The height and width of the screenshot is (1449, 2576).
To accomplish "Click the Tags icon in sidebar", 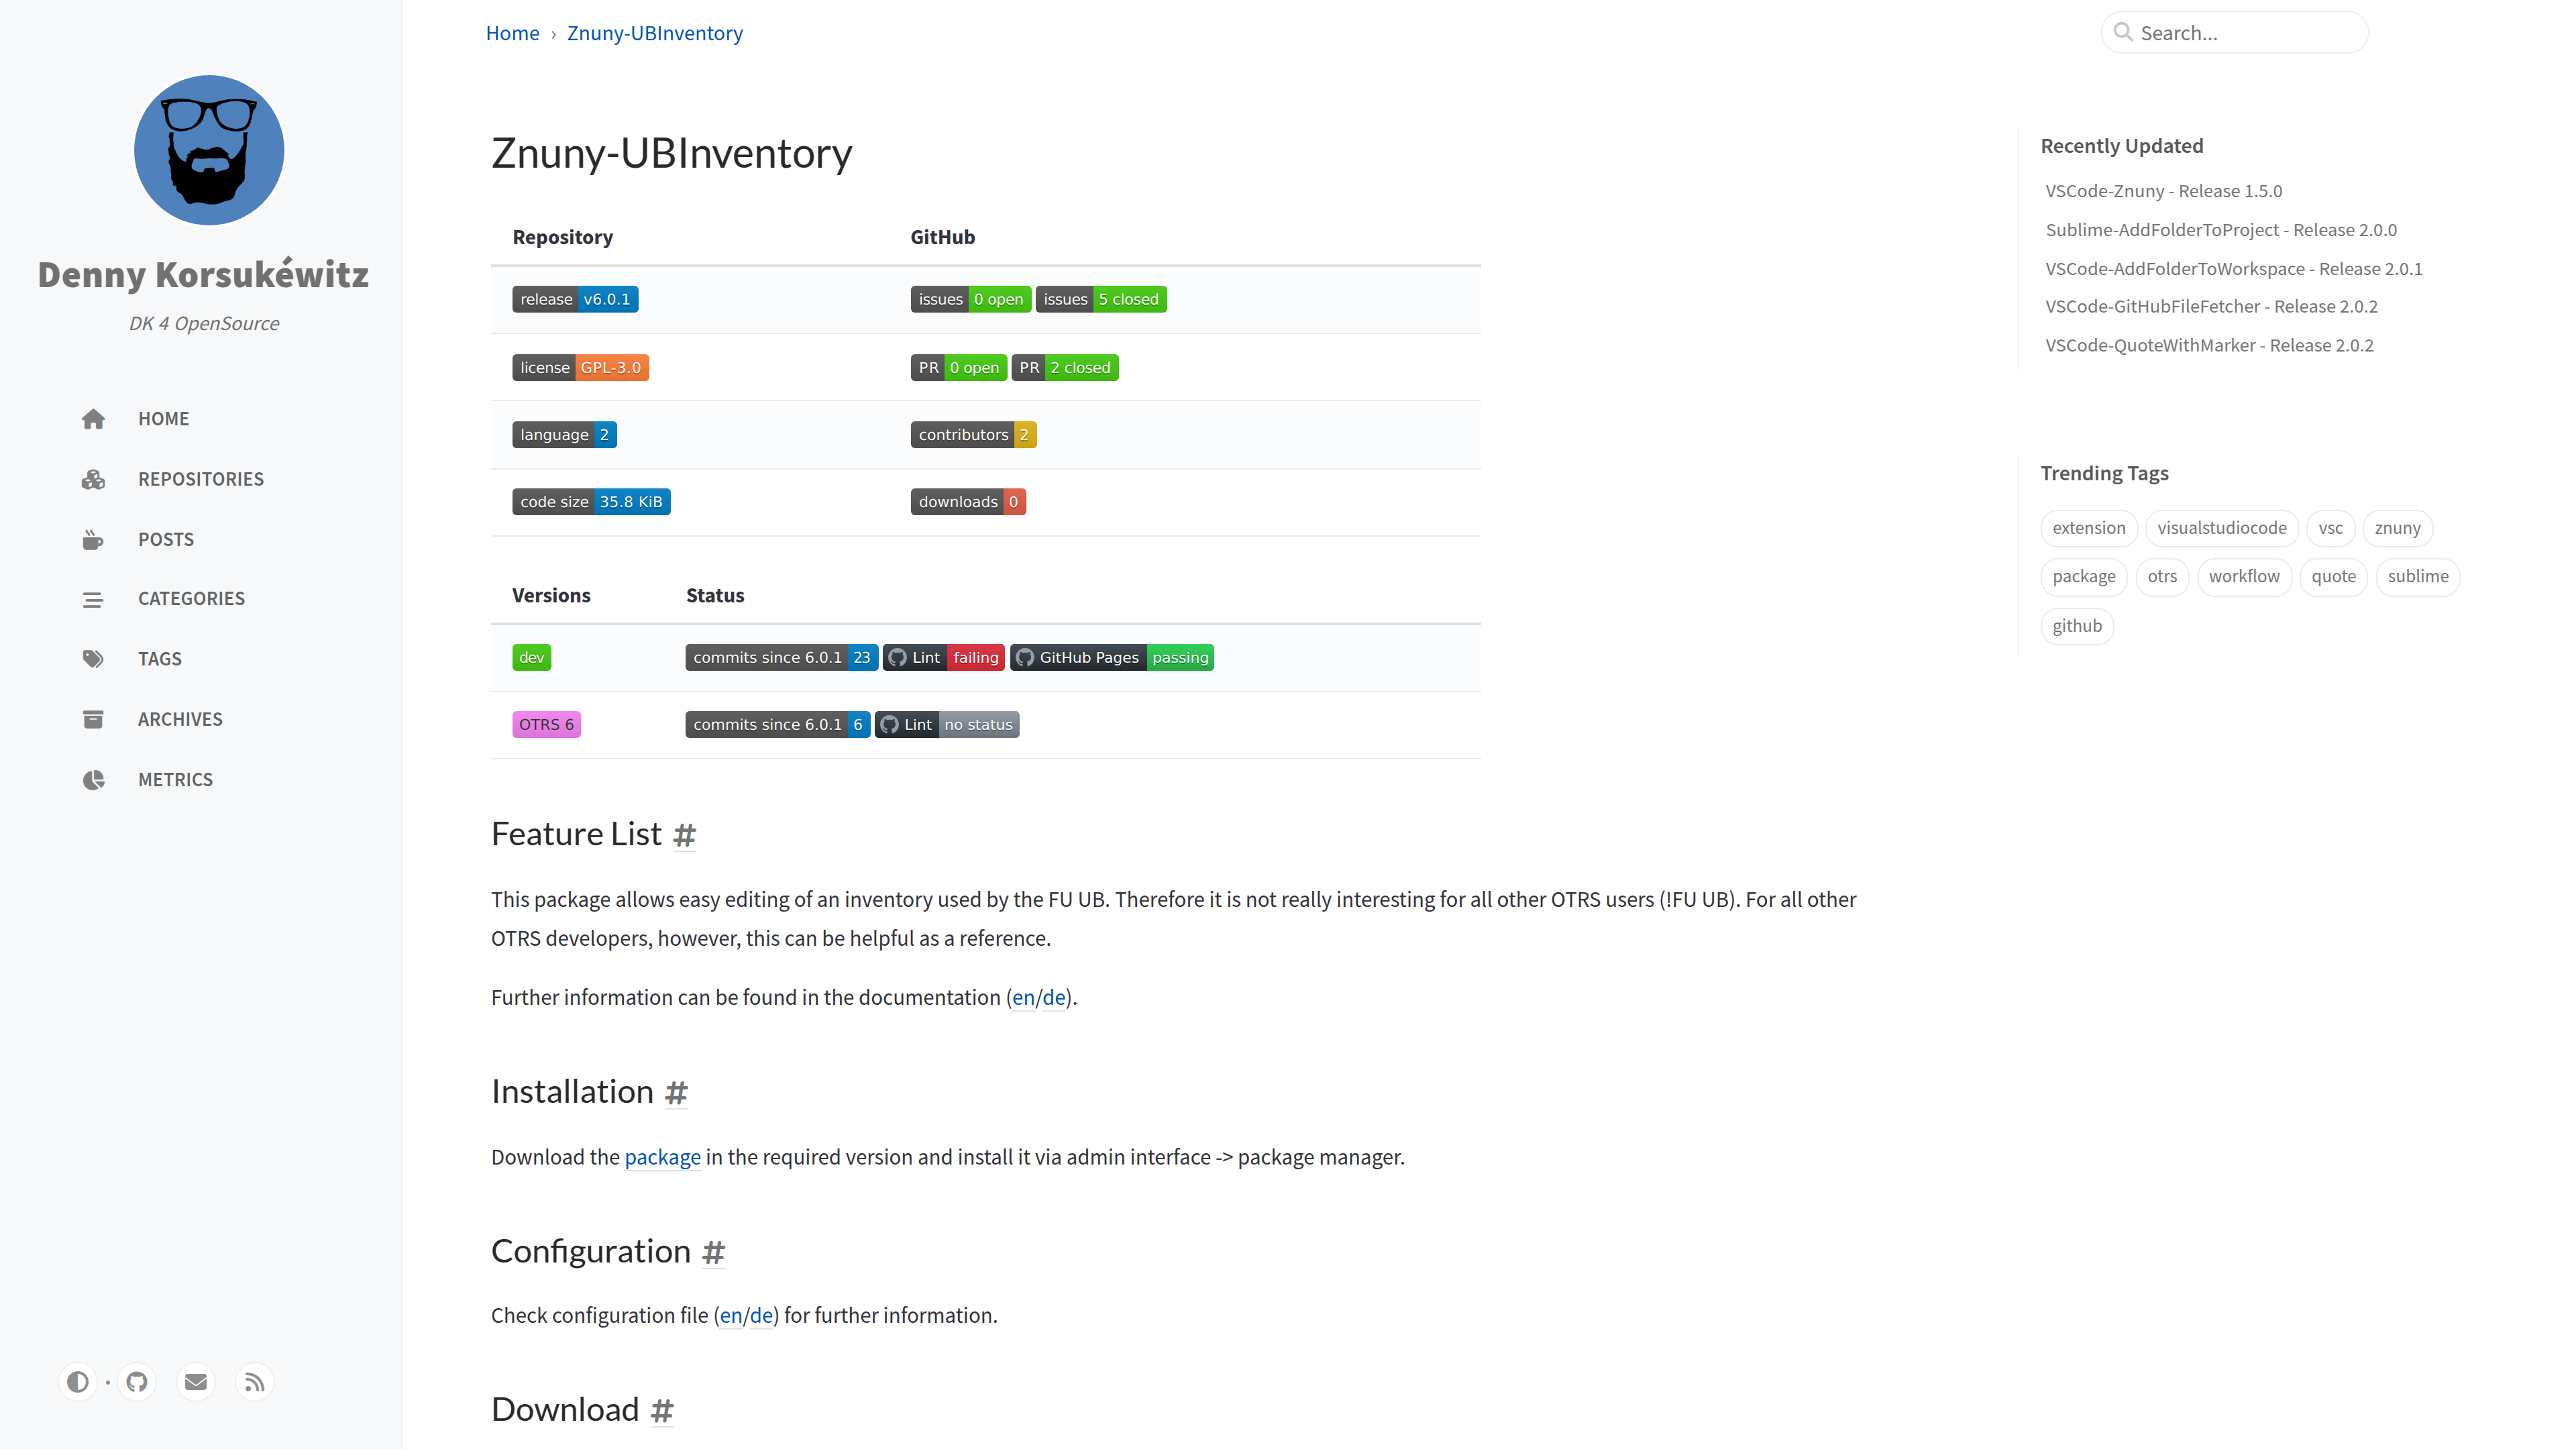I will click(x=93, y=658).
